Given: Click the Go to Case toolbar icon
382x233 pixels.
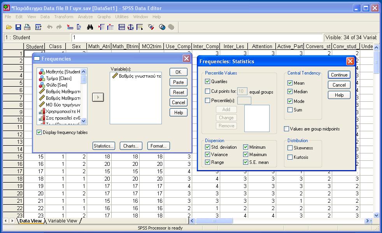Looking at the screenshot, I should 70,27.
